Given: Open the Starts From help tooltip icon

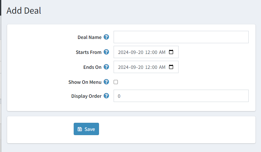Looking at the screenshot, I should pyautogui.click(x=106, y=52).
